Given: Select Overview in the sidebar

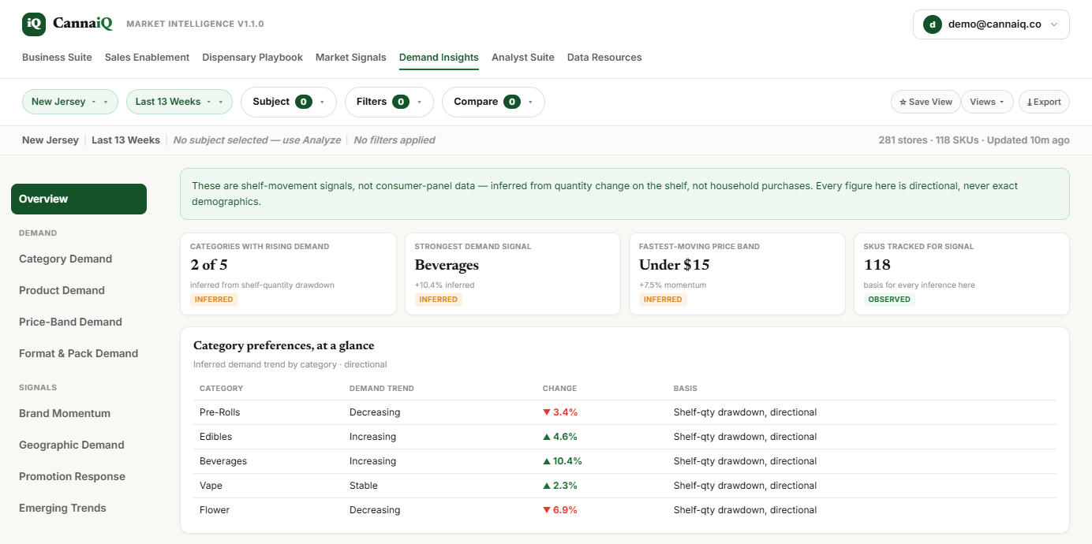Looking at the screenshot, I should (79, 199).
